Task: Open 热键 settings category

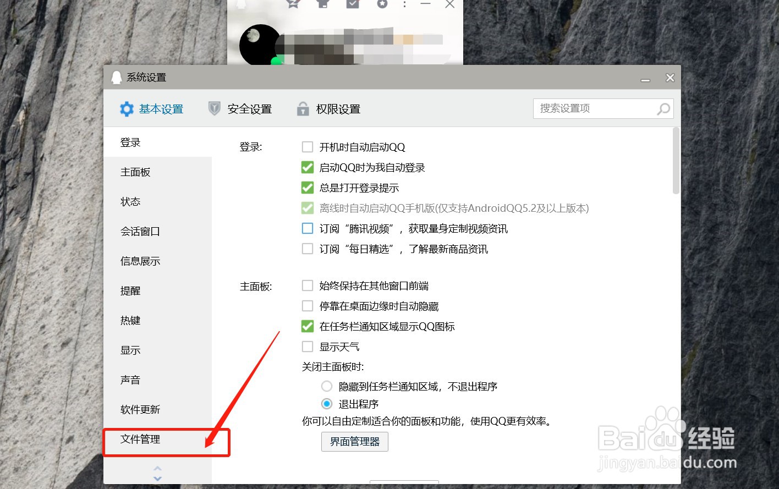Action: click(x=157, y=321)
